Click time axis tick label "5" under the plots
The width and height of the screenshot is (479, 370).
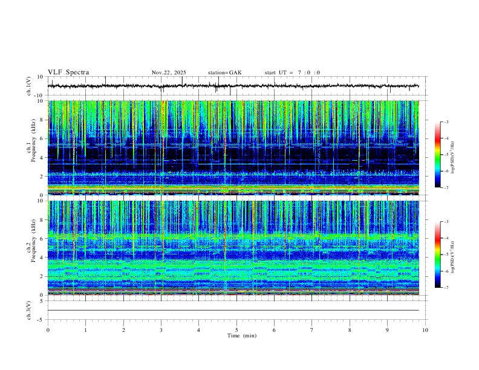click(x=236, y=330)
